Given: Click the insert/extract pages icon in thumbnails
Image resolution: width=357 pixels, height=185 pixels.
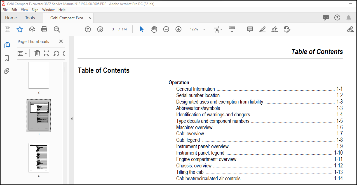Looking at the screenshot, I should pyautogui.click(x=47, y=53).
